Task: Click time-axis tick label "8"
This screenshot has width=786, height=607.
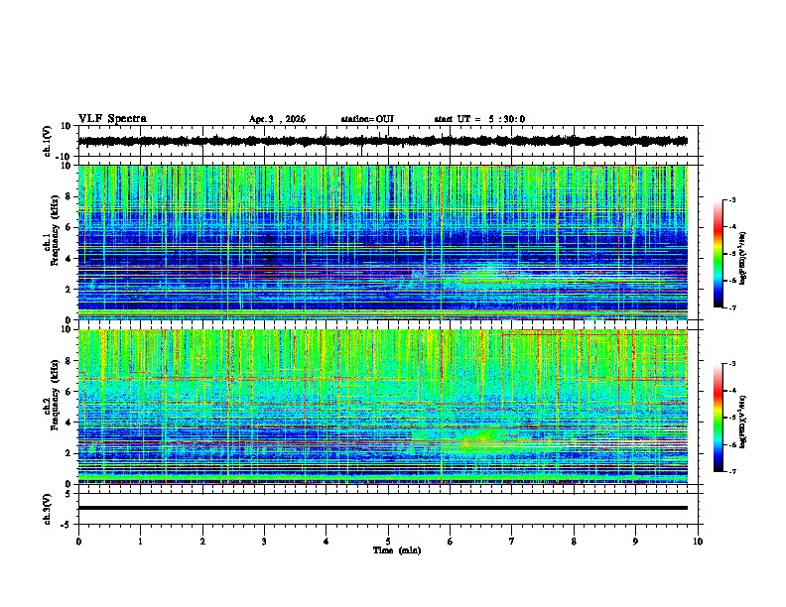Action: pos(574,542)
